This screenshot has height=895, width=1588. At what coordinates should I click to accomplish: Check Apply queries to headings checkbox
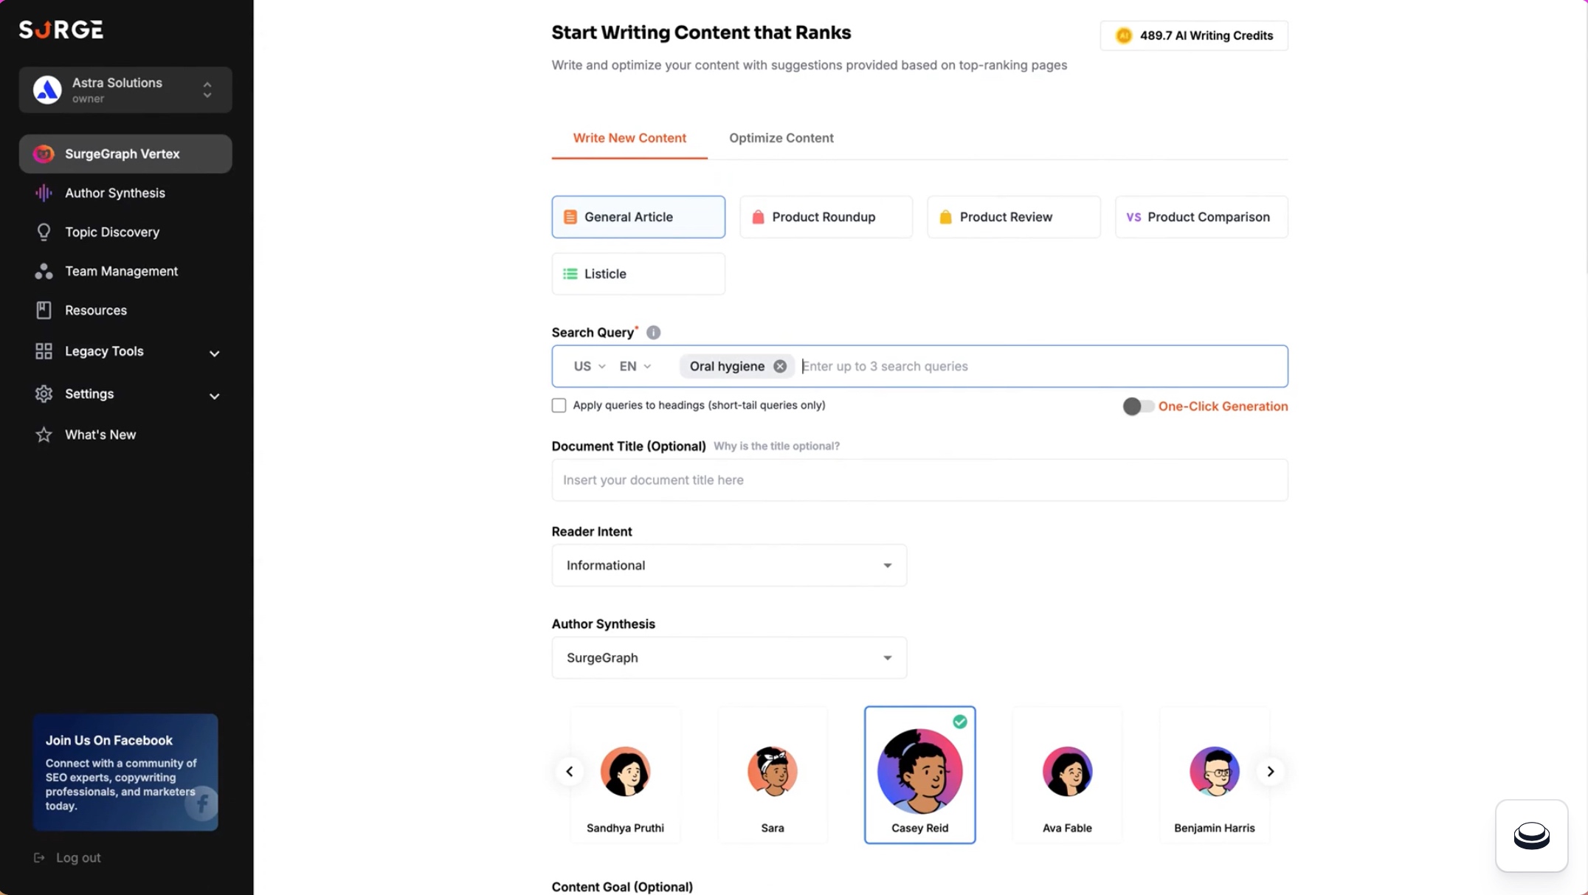click(x=559, y=406)
